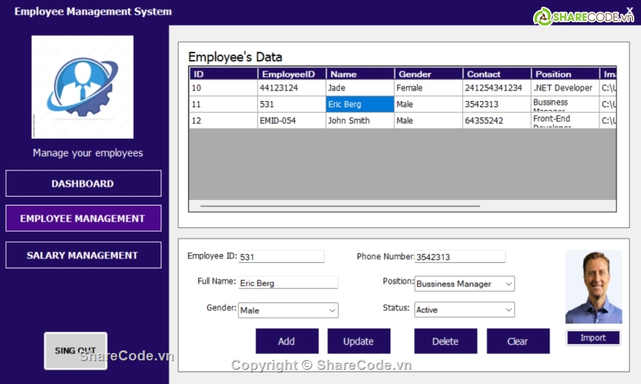Clear the employee form fields

click(x=518, y=342)
